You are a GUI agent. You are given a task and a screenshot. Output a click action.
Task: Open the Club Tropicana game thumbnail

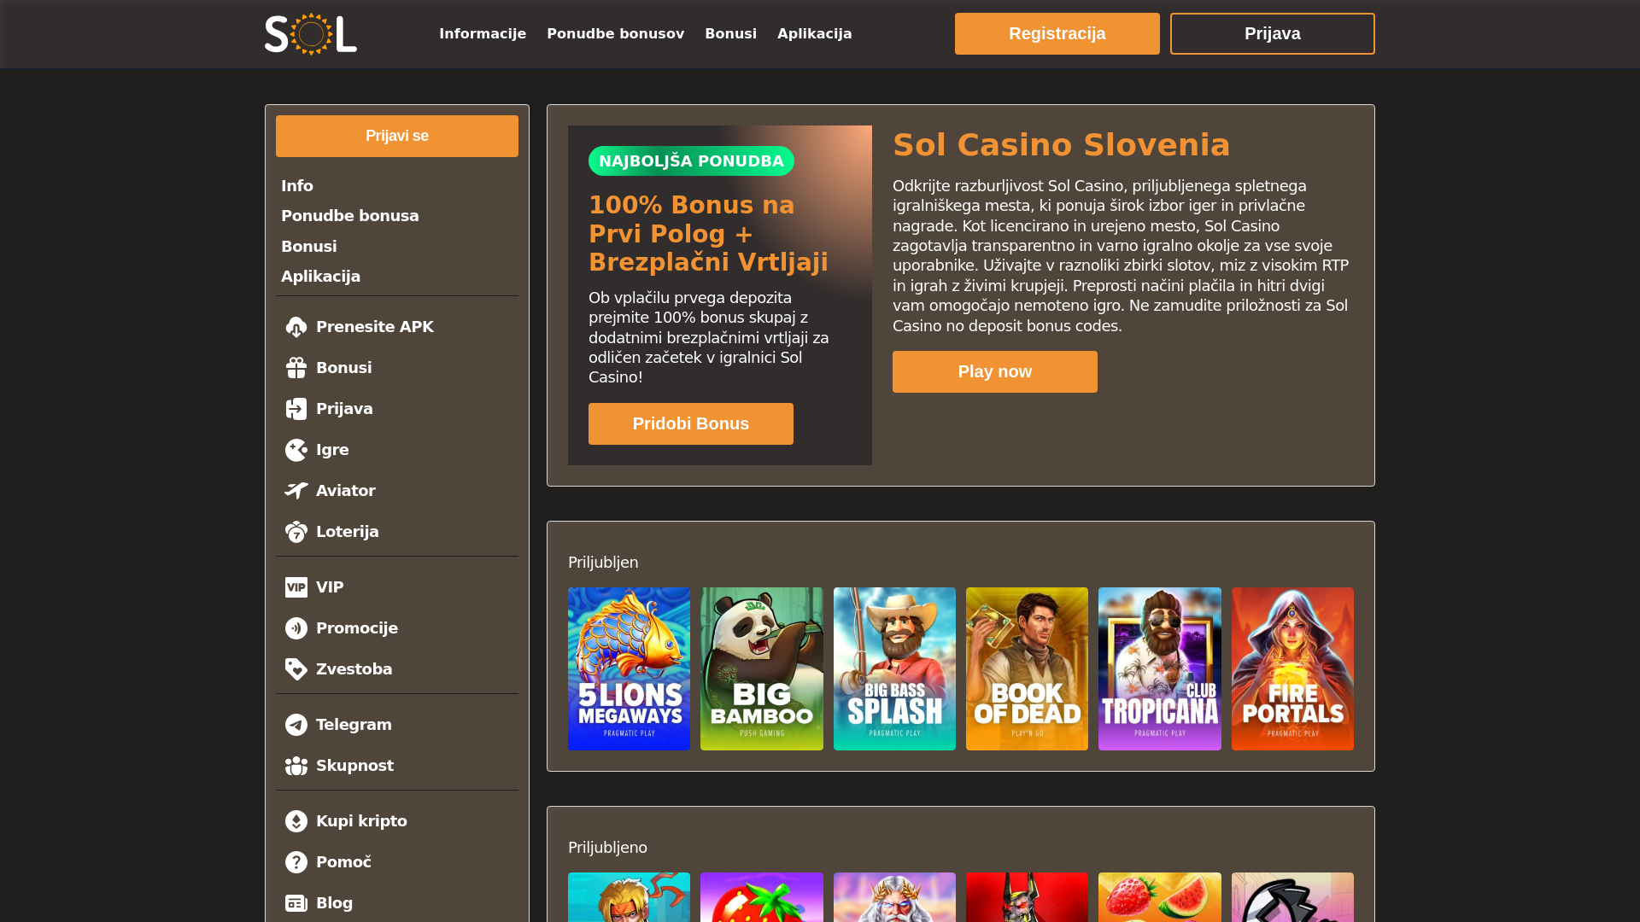pyautogui.click(x=1160, y=669)
